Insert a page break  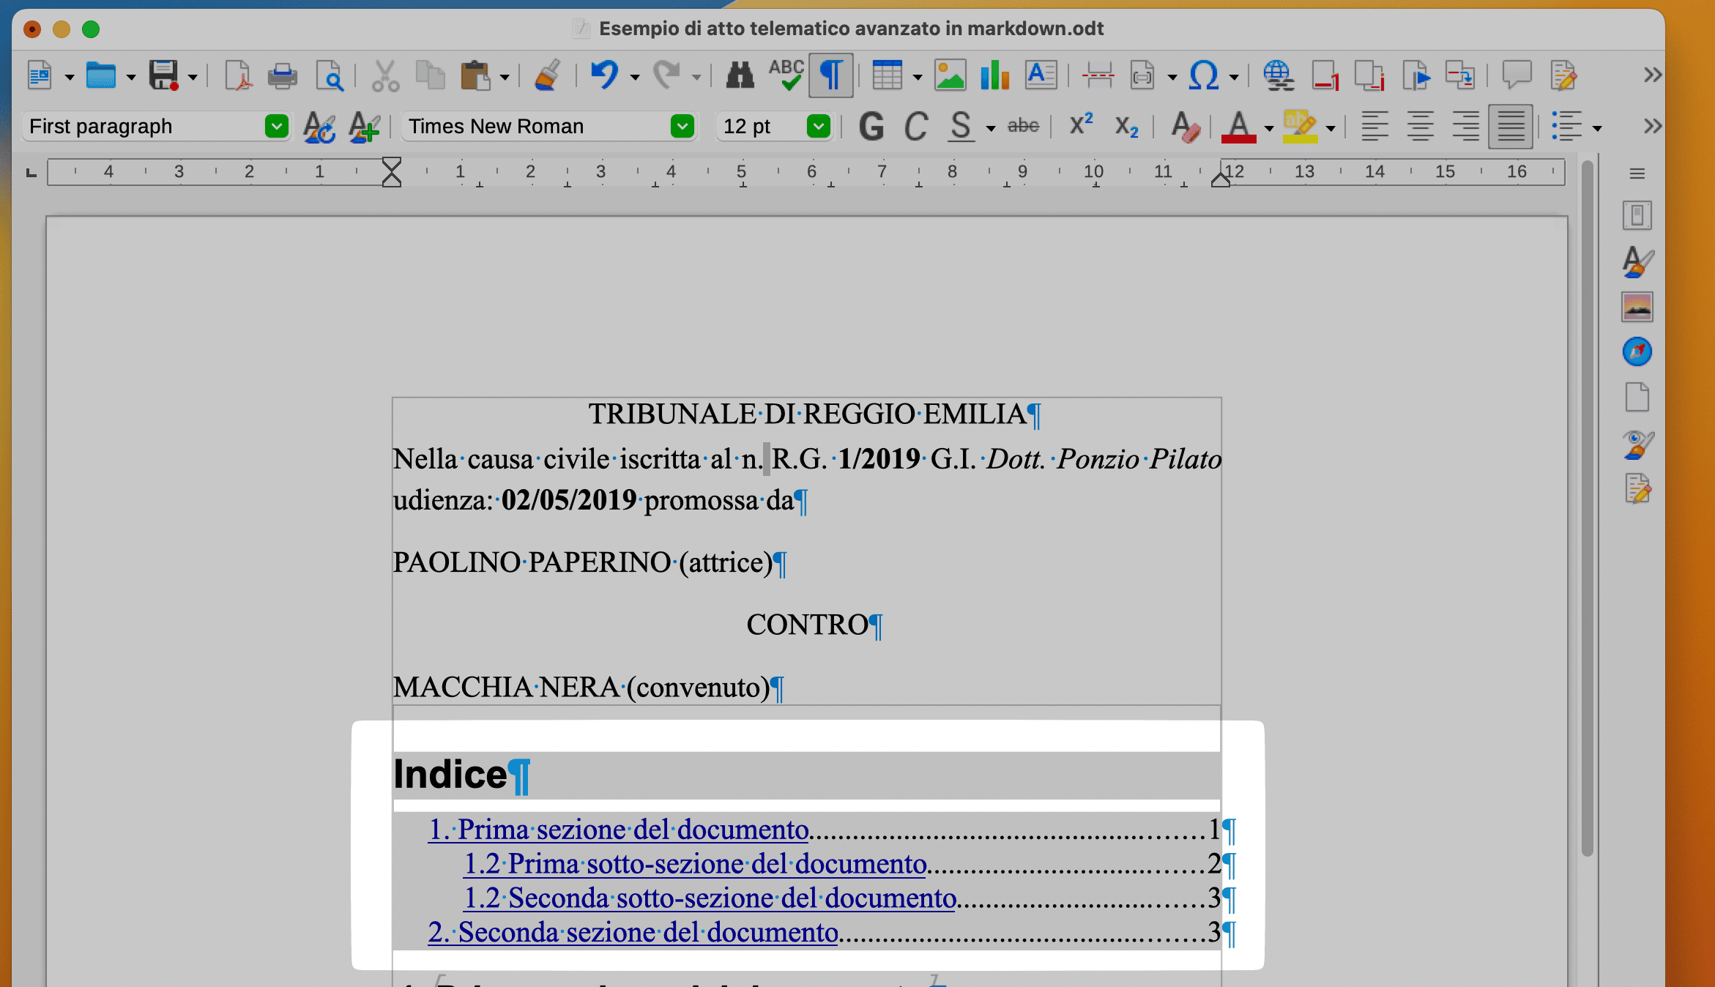1098,75
